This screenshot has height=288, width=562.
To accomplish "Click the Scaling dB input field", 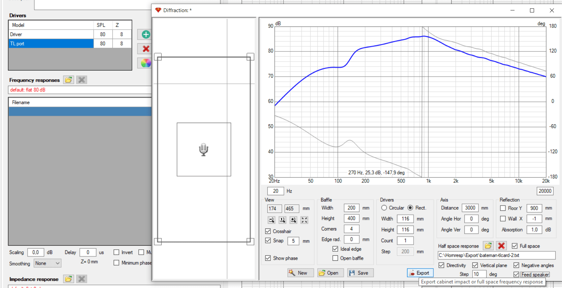I will click(x=36, y=252).
